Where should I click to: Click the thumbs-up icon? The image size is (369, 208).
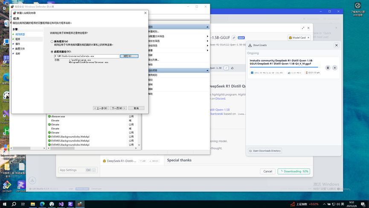(232, 68)
